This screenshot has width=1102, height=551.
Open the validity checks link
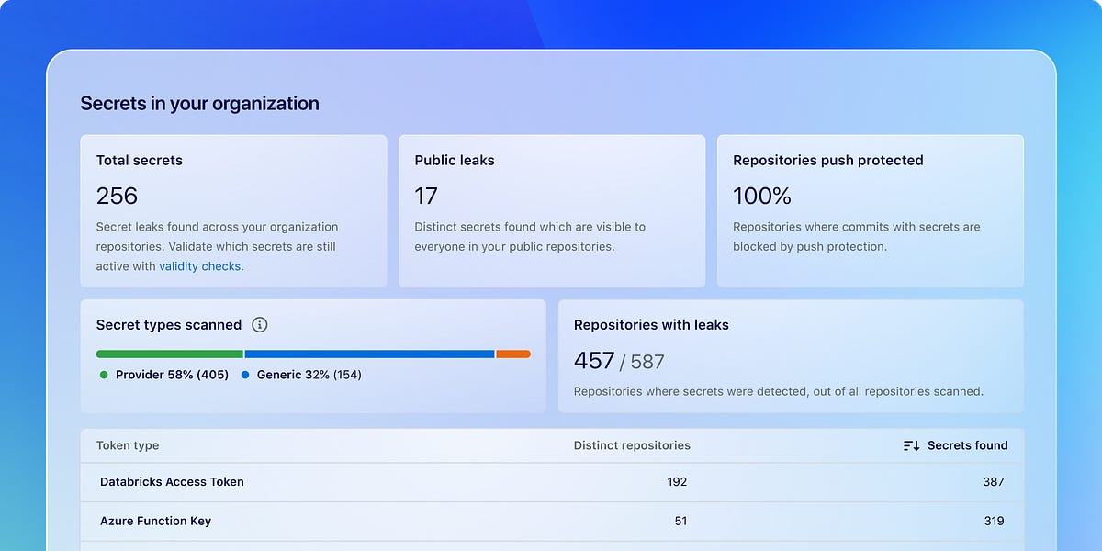tap(201, 266)
